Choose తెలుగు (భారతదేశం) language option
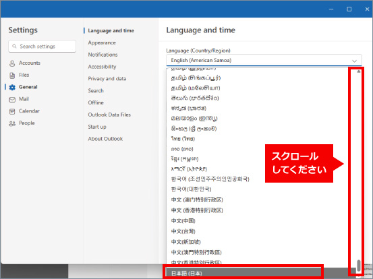 (195, 98)
